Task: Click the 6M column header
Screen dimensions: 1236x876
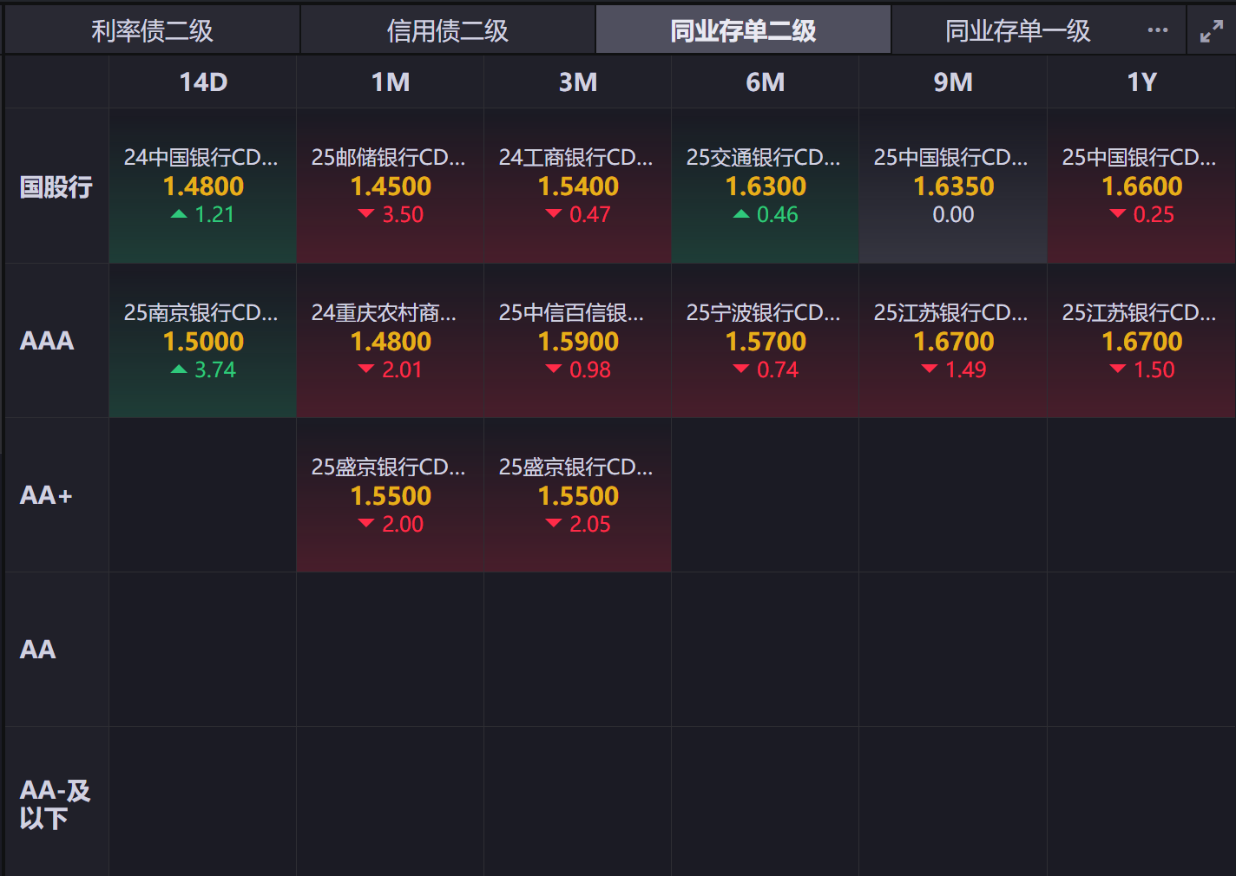Action: pos(766,82)
